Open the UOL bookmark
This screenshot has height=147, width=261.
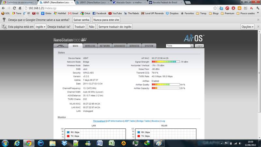coord(6,13)
